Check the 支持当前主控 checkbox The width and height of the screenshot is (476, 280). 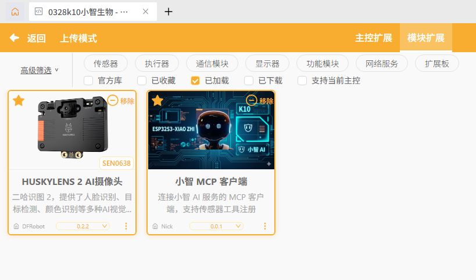(x=302, y=81)
